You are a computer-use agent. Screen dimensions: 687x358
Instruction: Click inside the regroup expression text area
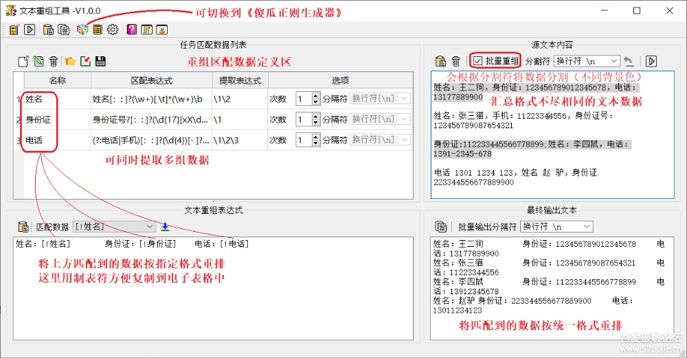213,289
